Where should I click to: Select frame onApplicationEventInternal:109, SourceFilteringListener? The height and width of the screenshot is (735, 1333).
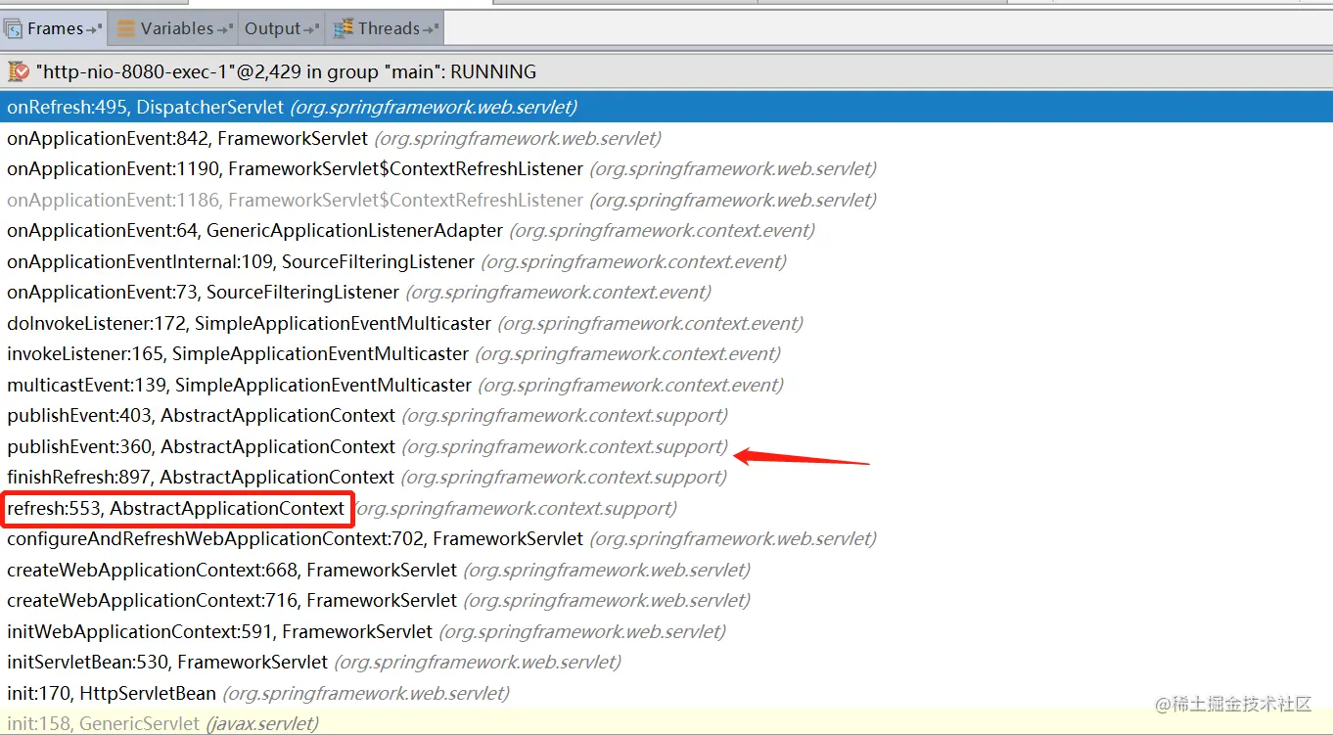click(666, 261)
